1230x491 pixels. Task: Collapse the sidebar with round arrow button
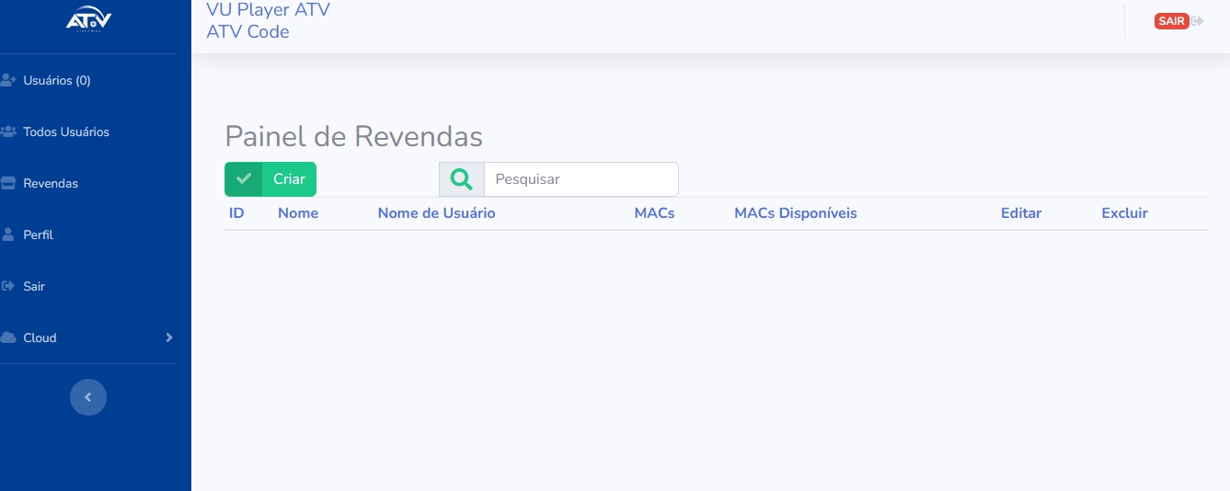[x=88, y=397]
